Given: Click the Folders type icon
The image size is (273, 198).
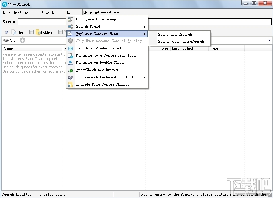Looking at the screenshot, I should click(x=38, y=32).
